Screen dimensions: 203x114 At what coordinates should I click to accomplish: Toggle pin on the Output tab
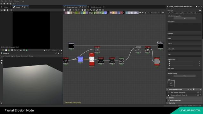[23, 7]
